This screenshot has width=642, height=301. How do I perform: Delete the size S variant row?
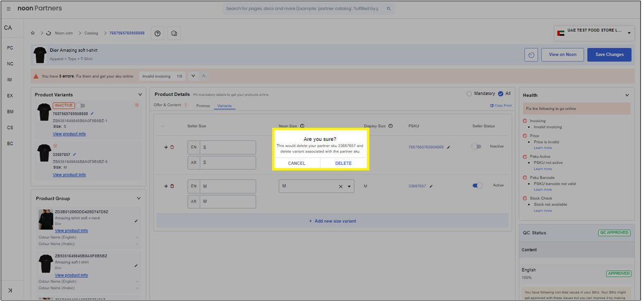(x=172, y=147)
